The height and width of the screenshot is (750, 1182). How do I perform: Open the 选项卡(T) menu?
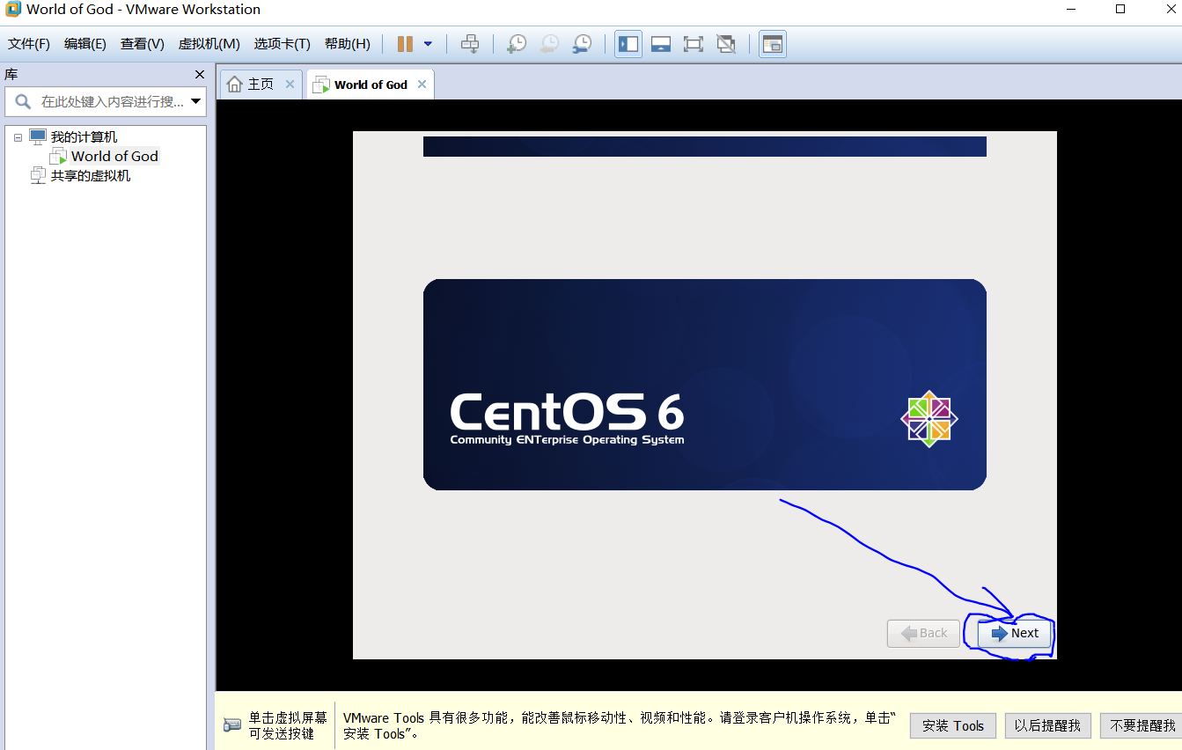click(283, 44)
